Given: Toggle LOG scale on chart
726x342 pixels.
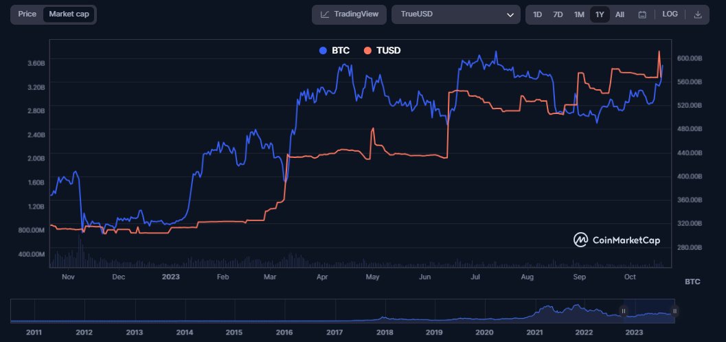Looking at the screenshot, I should point(670,14).
